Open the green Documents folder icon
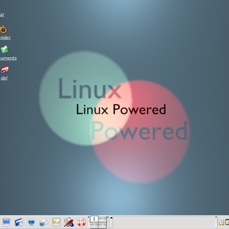The height and width of the screenshot is (229, 229). pos(4,49)
